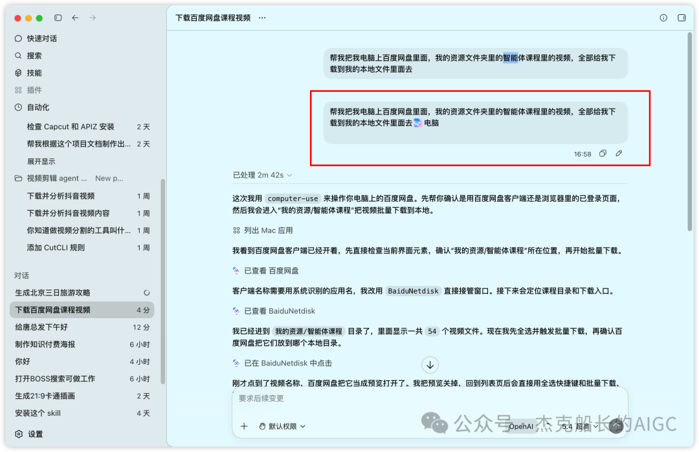This screenshot has height=452, width=699.
Task: Click the chat bubble icon beside 快速对话
Action: coord(18,38)
